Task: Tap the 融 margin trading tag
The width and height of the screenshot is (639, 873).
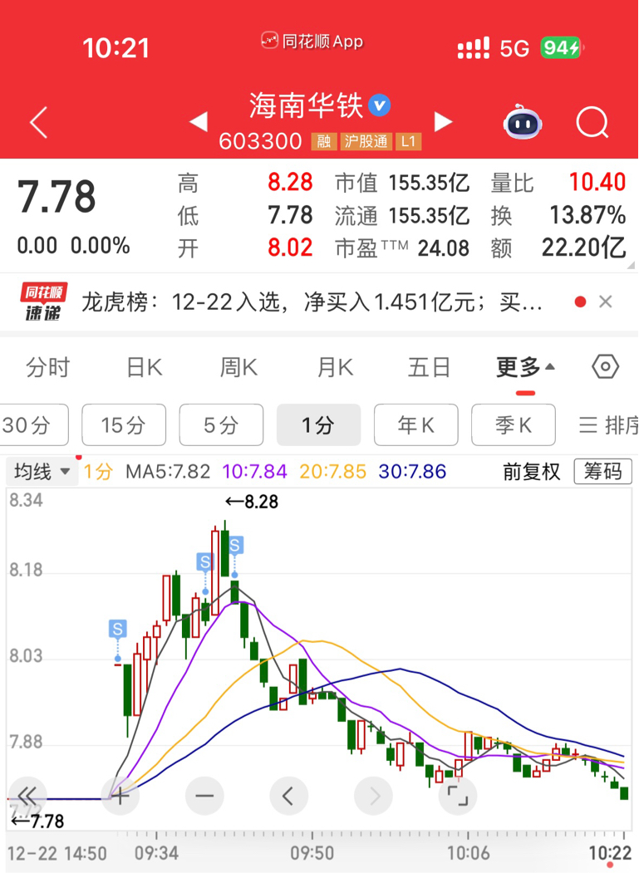Action: 324,141
